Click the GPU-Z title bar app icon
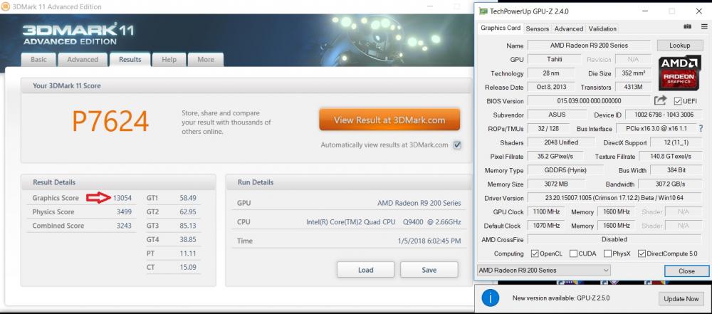 tap(483, 11)
